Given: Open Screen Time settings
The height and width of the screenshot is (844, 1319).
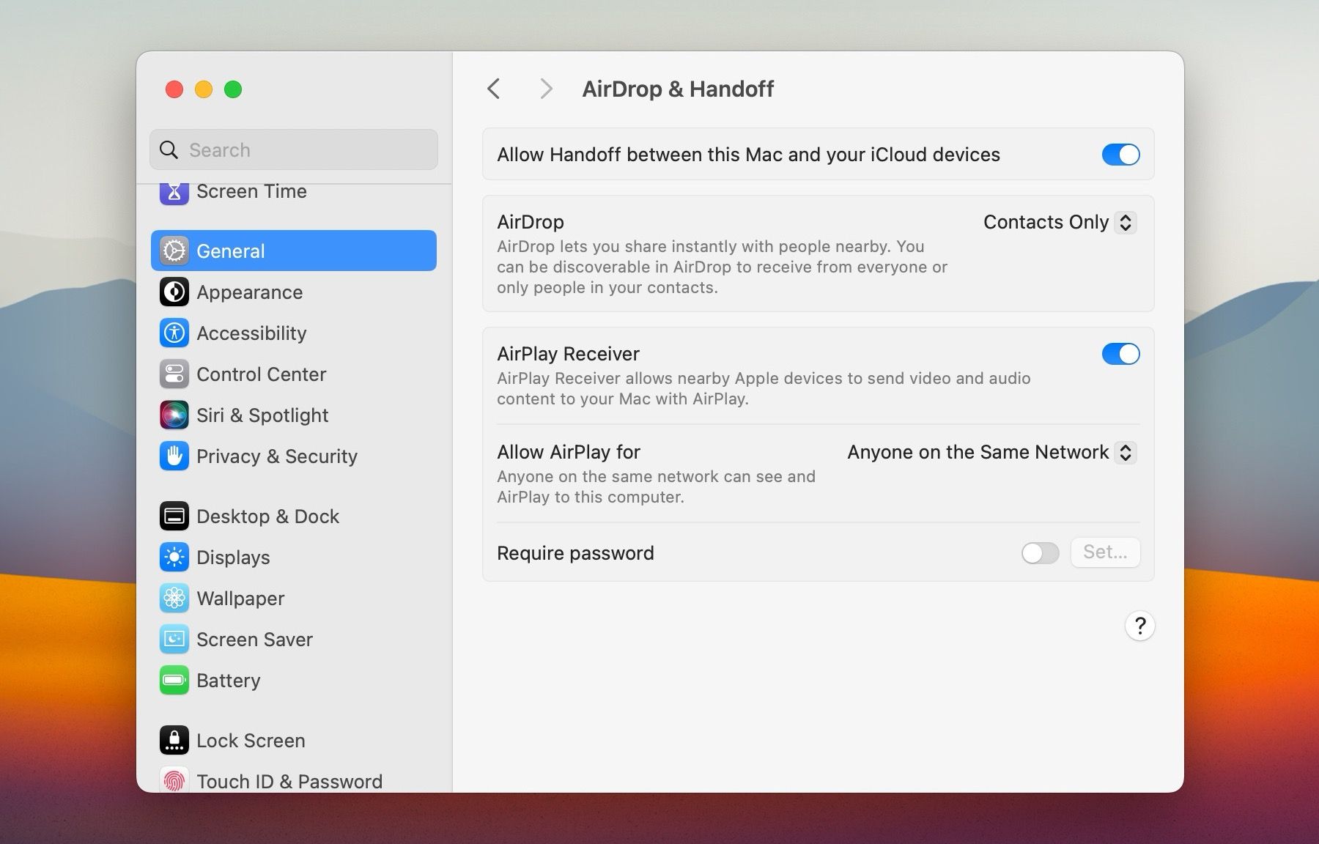Looking at the screenshot, I should pos(251,192).
